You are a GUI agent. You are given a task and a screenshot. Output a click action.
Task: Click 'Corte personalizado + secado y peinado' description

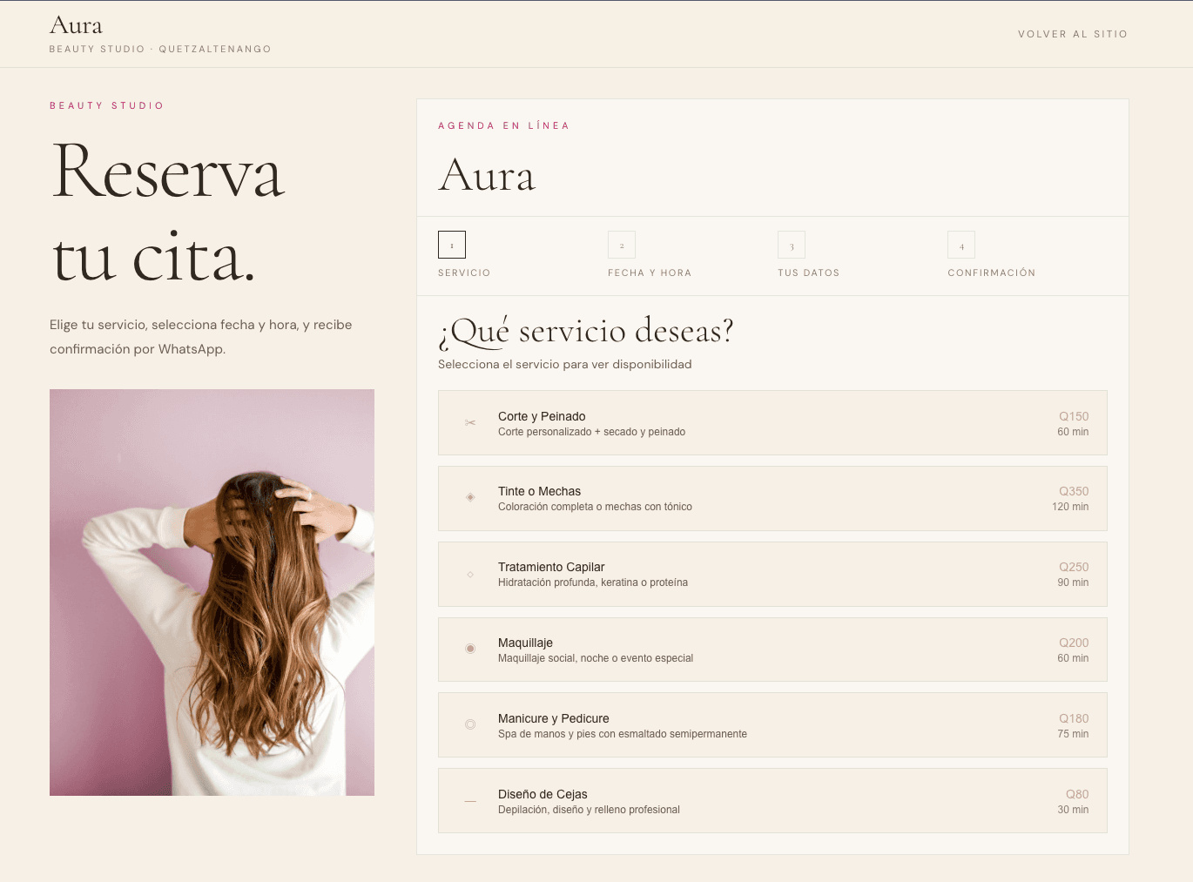click(591, 432)
